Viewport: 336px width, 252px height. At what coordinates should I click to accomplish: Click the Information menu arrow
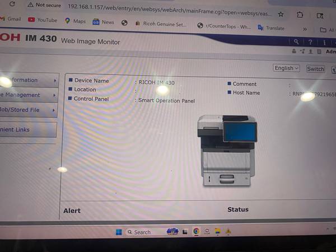click(55, 81)
